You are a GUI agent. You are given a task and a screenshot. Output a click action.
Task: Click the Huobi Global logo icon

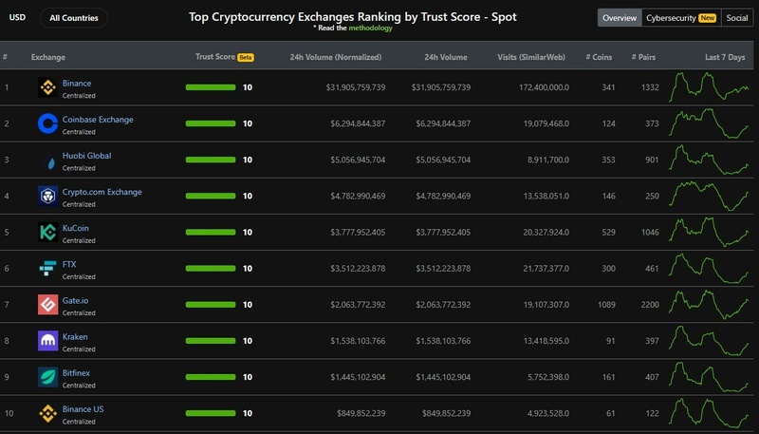pyautogui.click(x=47, y=160)
